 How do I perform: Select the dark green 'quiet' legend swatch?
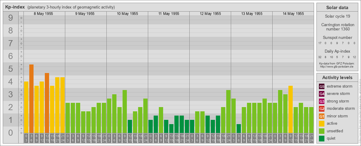point(322,138)
